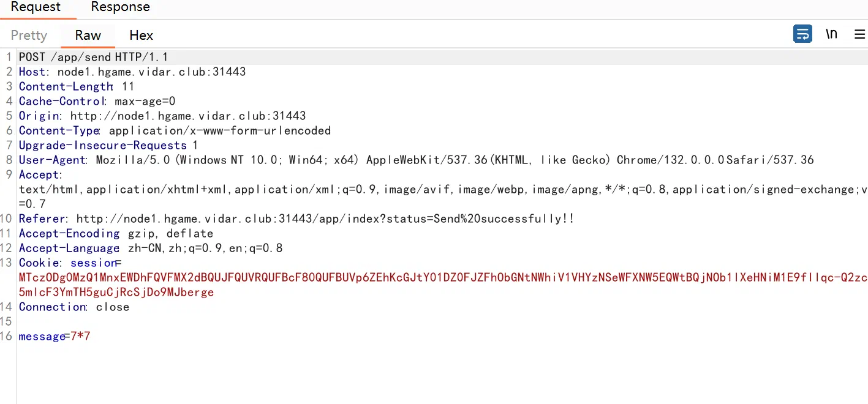Image resolution: width=868 pixels, height=404 pixels.
Task: Click the Accept-Language header line
Action: coord(151,248)
